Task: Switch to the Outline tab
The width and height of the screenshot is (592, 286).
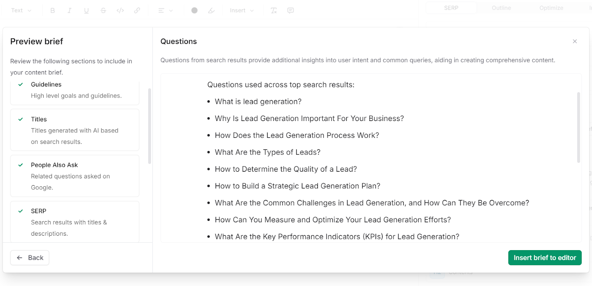Action: click(x=501, y=8)
